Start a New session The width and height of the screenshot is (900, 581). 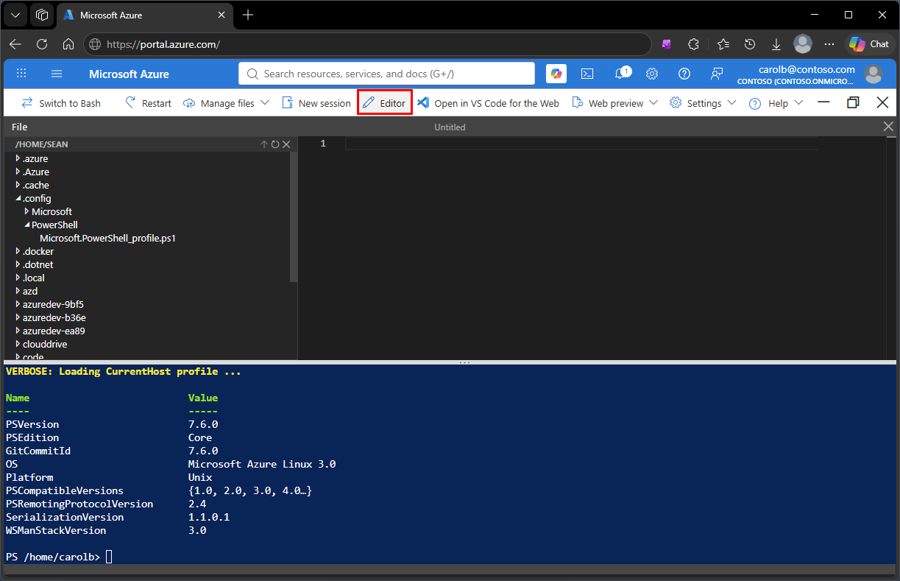tap(316, 103)
